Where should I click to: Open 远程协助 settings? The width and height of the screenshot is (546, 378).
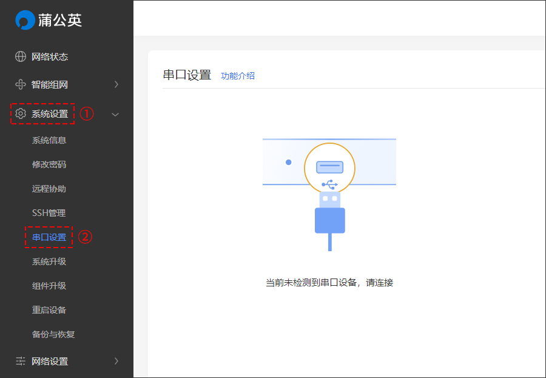(x=49, y=189)
